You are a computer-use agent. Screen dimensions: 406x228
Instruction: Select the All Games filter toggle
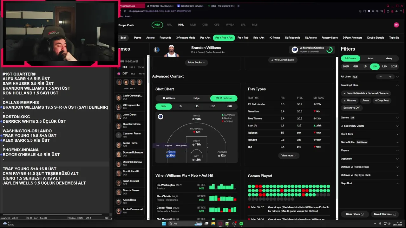[x=350, y=58]
